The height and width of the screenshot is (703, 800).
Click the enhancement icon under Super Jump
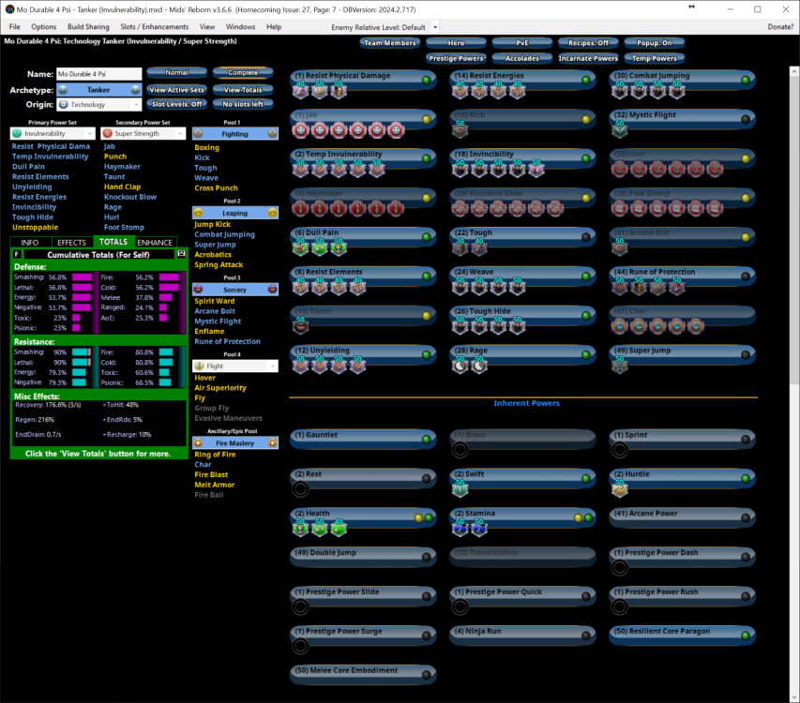pyautogui.click(x=619, y=366)
